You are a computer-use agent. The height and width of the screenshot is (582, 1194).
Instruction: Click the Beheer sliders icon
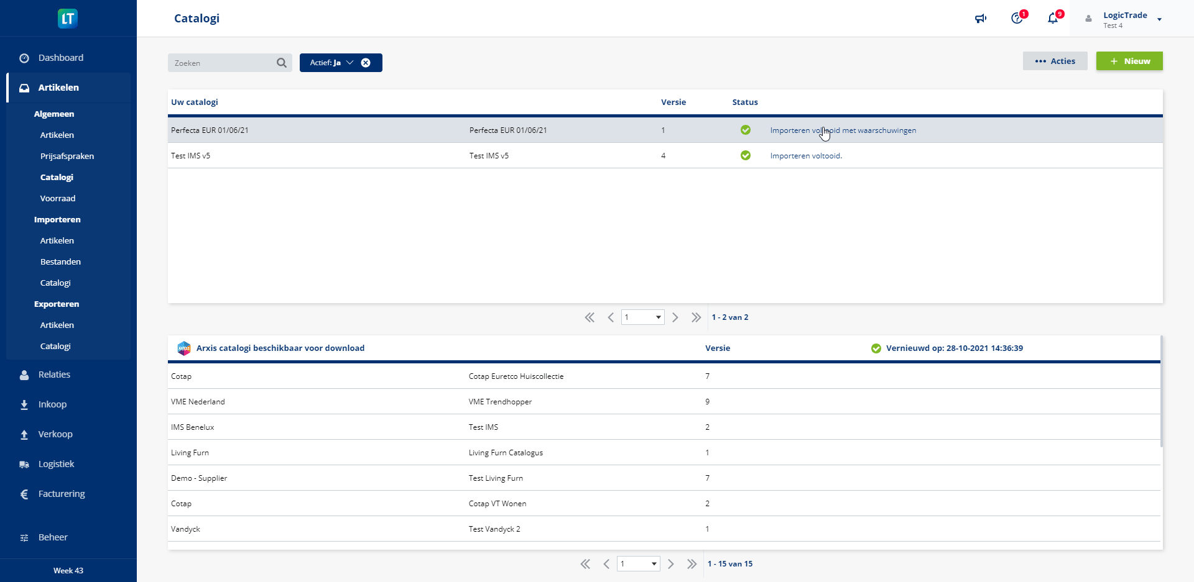coord(24,537)
